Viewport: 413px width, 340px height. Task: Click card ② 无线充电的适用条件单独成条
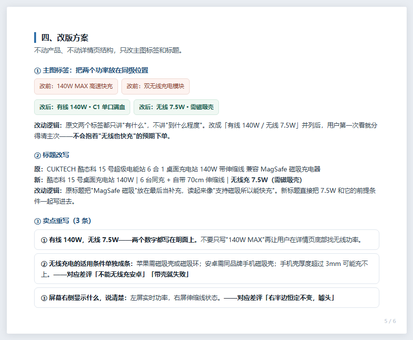(x=207, y=269)
